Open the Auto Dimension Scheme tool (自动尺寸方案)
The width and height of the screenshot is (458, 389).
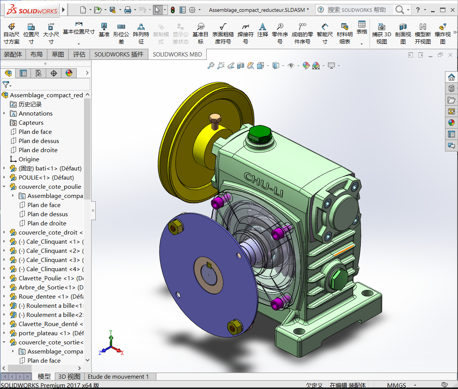click(x=11, y=34)
